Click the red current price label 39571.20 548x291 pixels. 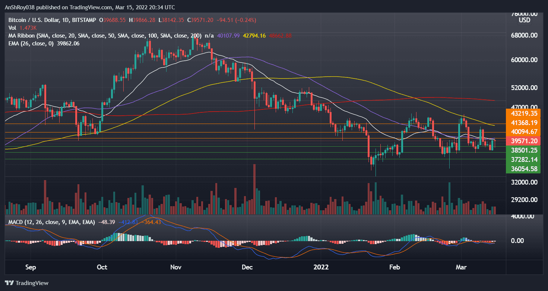pos(523,141)
